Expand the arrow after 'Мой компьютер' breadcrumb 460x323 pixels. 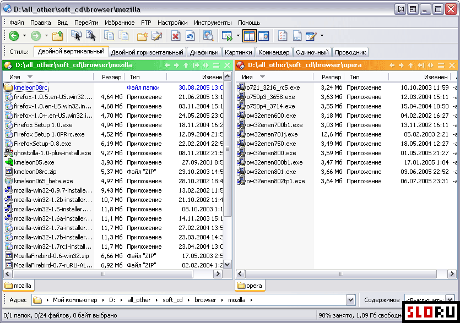click(103, 300)
